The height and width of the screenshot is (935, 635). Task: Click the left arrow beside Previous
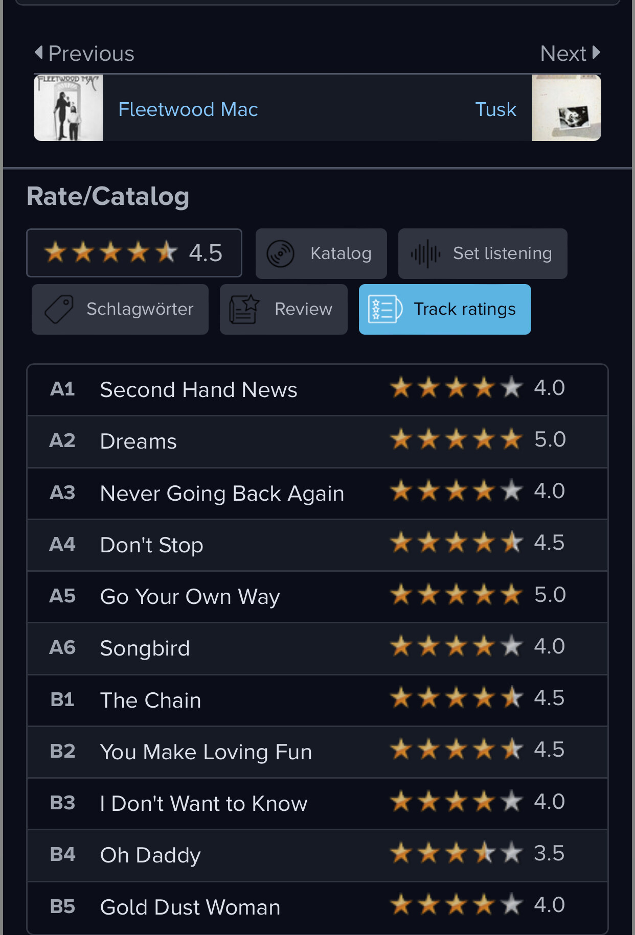(x=39, y=52)
